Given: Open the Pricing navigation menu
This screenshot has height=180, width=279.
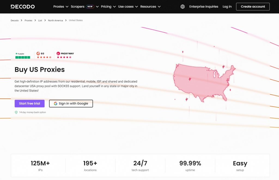Looking at the screenshot, I should coord(106,7).
